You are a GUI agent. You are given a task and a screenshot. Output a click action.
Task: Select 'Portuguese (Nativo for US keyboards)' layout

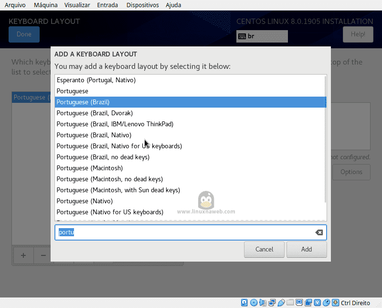click(x=190, y=212)
